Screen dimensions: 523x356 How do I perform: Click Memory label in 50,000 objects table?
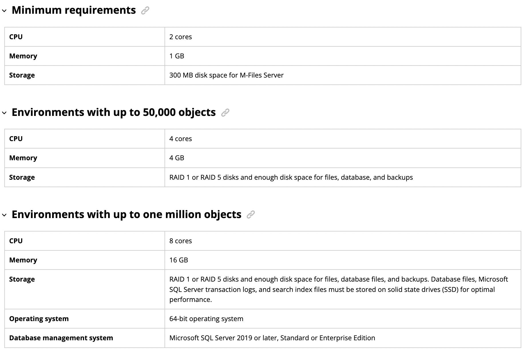point(23,158)
